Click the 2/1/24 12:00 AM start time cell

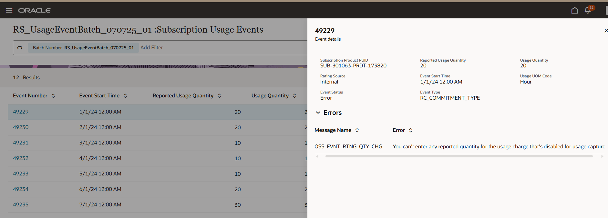100,127
